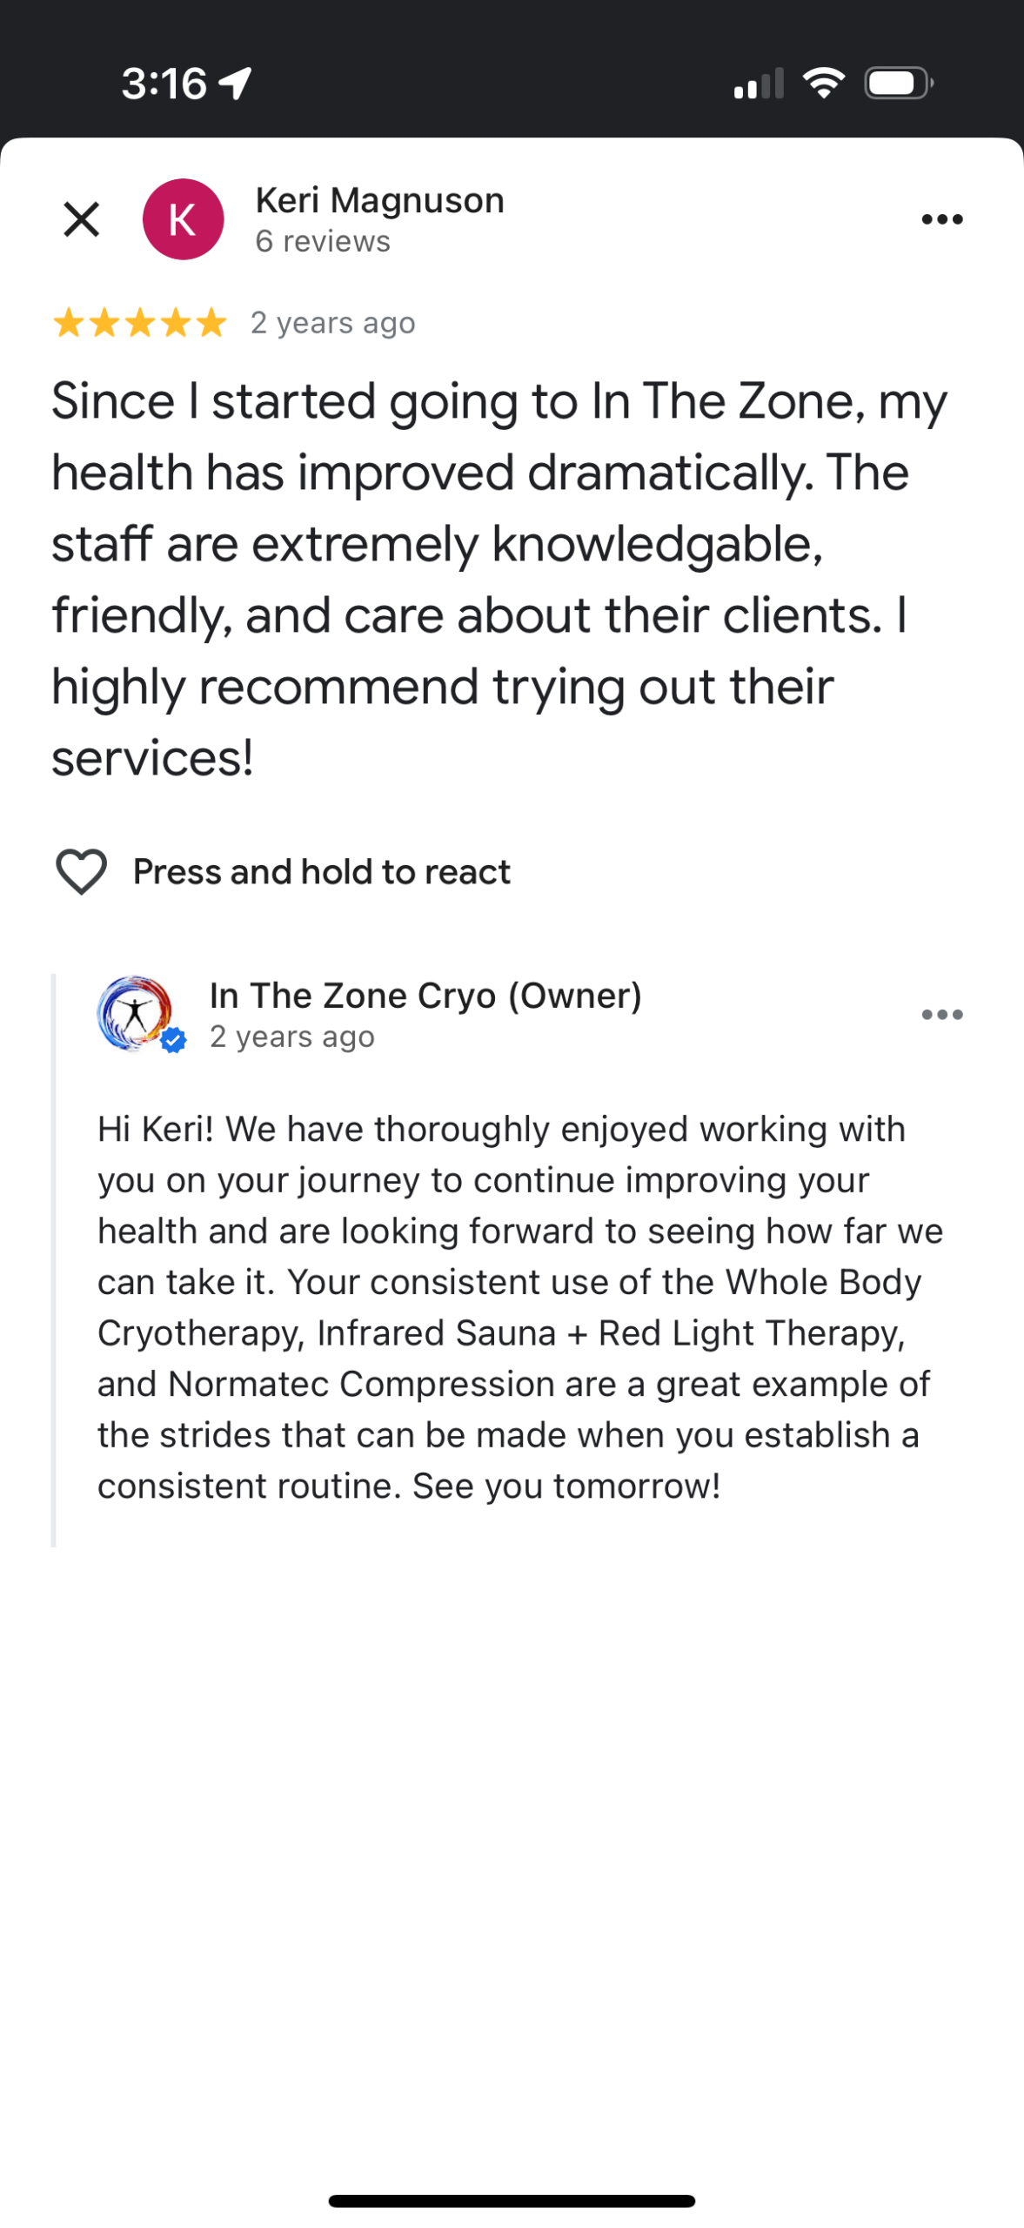This screenshot has width=1024, height=2228.
Task: Tap the cellular signal bars
Action: click(759, 84)
